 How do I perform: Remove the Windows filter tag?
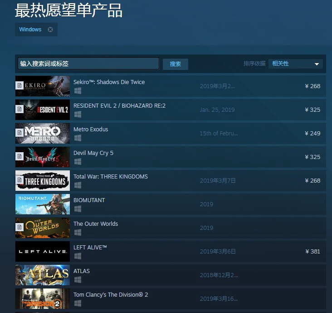point(50,30)
